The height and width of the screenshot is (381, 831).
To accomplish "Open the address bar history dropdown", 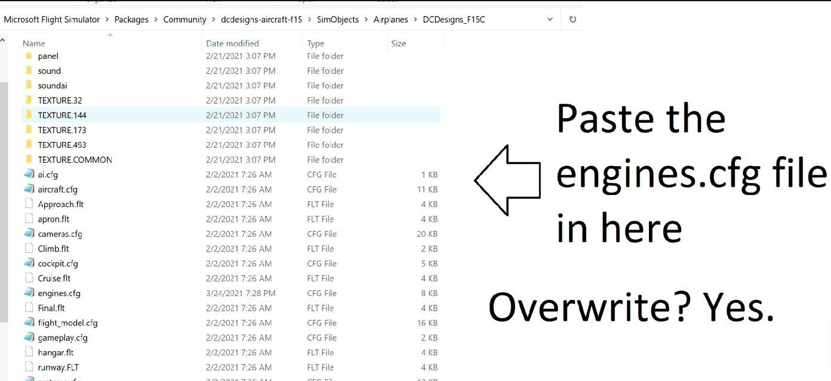I will pyautogui.click(x=550, y=19).
